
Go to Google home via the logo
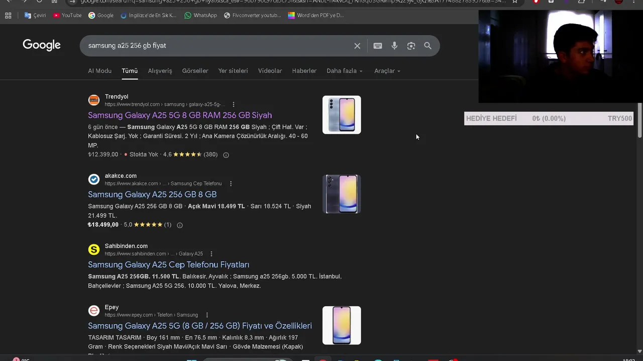(x=42, y=45)
